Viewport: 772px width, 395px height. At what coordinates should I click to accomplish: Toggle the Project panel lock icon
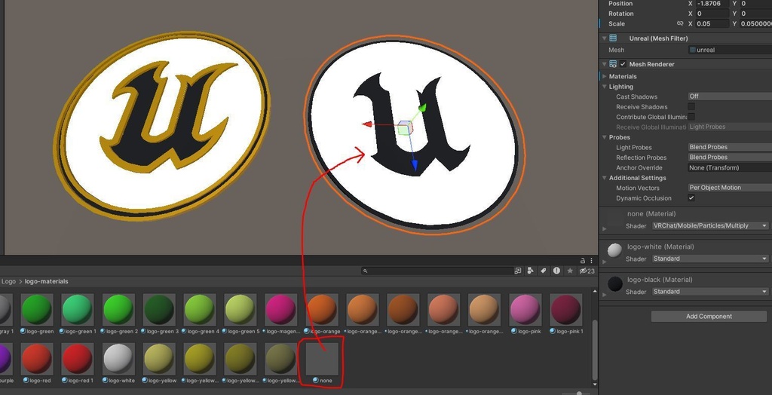pyautogui.click(x=583, y=261)
